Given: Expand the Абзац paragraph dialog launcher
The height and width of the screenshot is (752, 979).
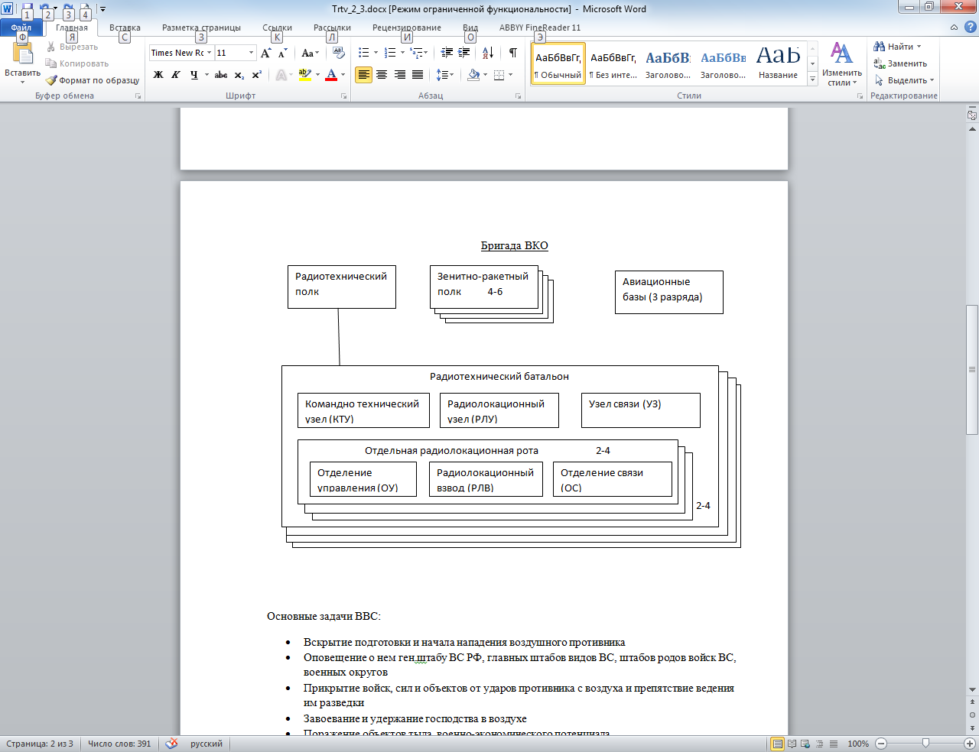Looking at the screenshot, I should coord(519,96).
